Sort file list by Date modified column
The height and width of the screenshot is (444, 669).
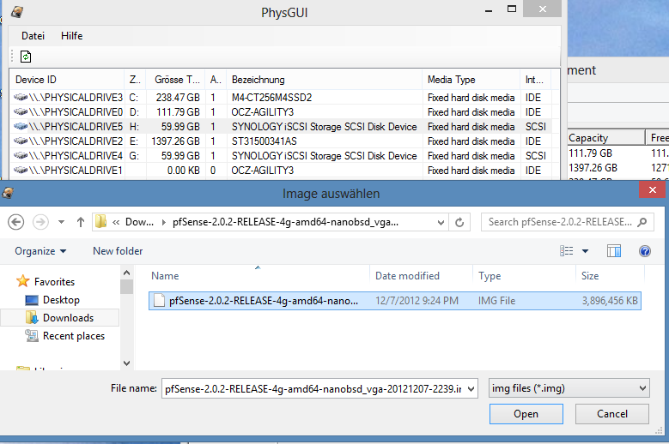(422, 276)
